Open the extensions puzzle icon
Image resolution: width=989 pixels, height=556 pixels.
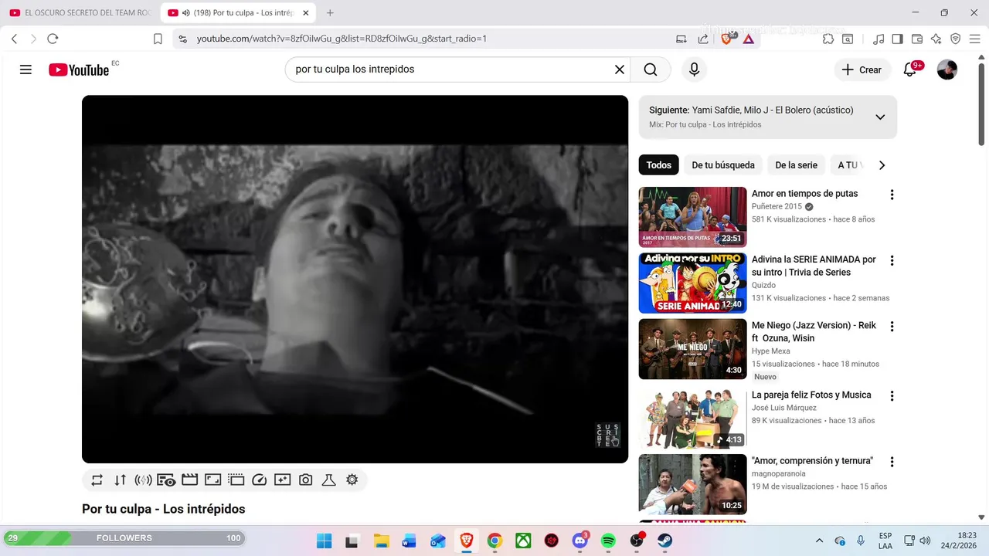828,39
